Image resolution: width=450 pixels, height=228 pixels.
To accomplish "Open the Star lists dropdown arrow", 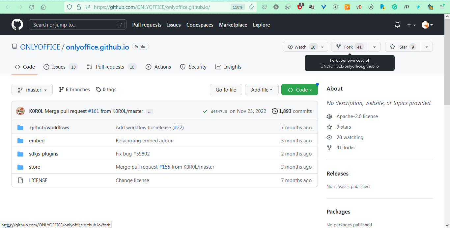I will pyautogui.click(x=427, y=47).
